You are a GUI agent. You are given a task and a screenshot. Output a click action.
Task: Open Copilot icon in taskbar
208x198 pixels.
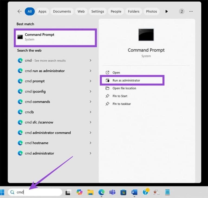pyautogui.click(x=79, y=192)
